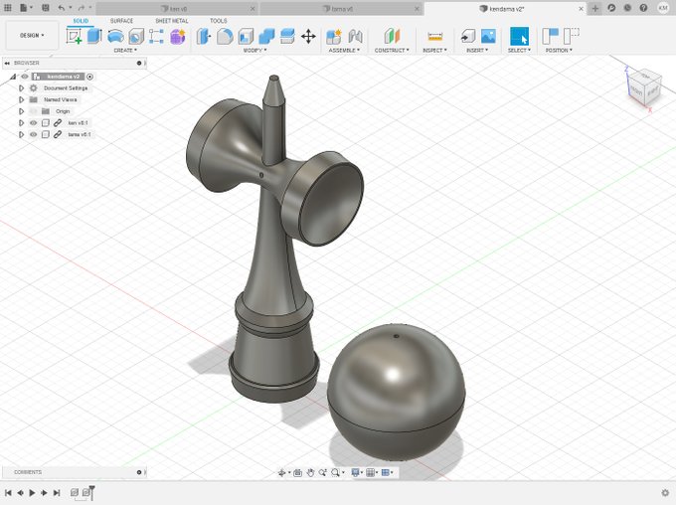Open the KM user account menu
The width and height of the screenshot is (676, 505).
[x=663, y=8]
